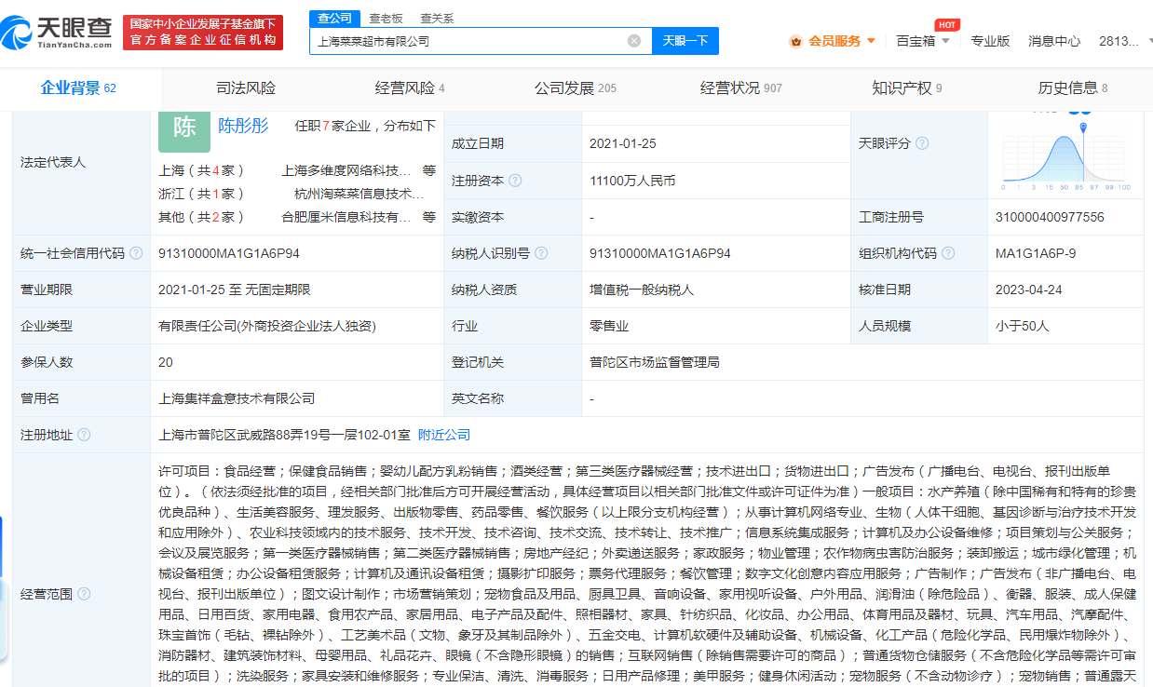
Task: Click 普陀区市场监督管理局 registration authority
Action: pyautogui.click(x=655, y=362)
